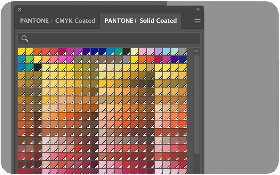Choose the teal green swatch in top row
This screenshot has height=175, width=280.
118,52
